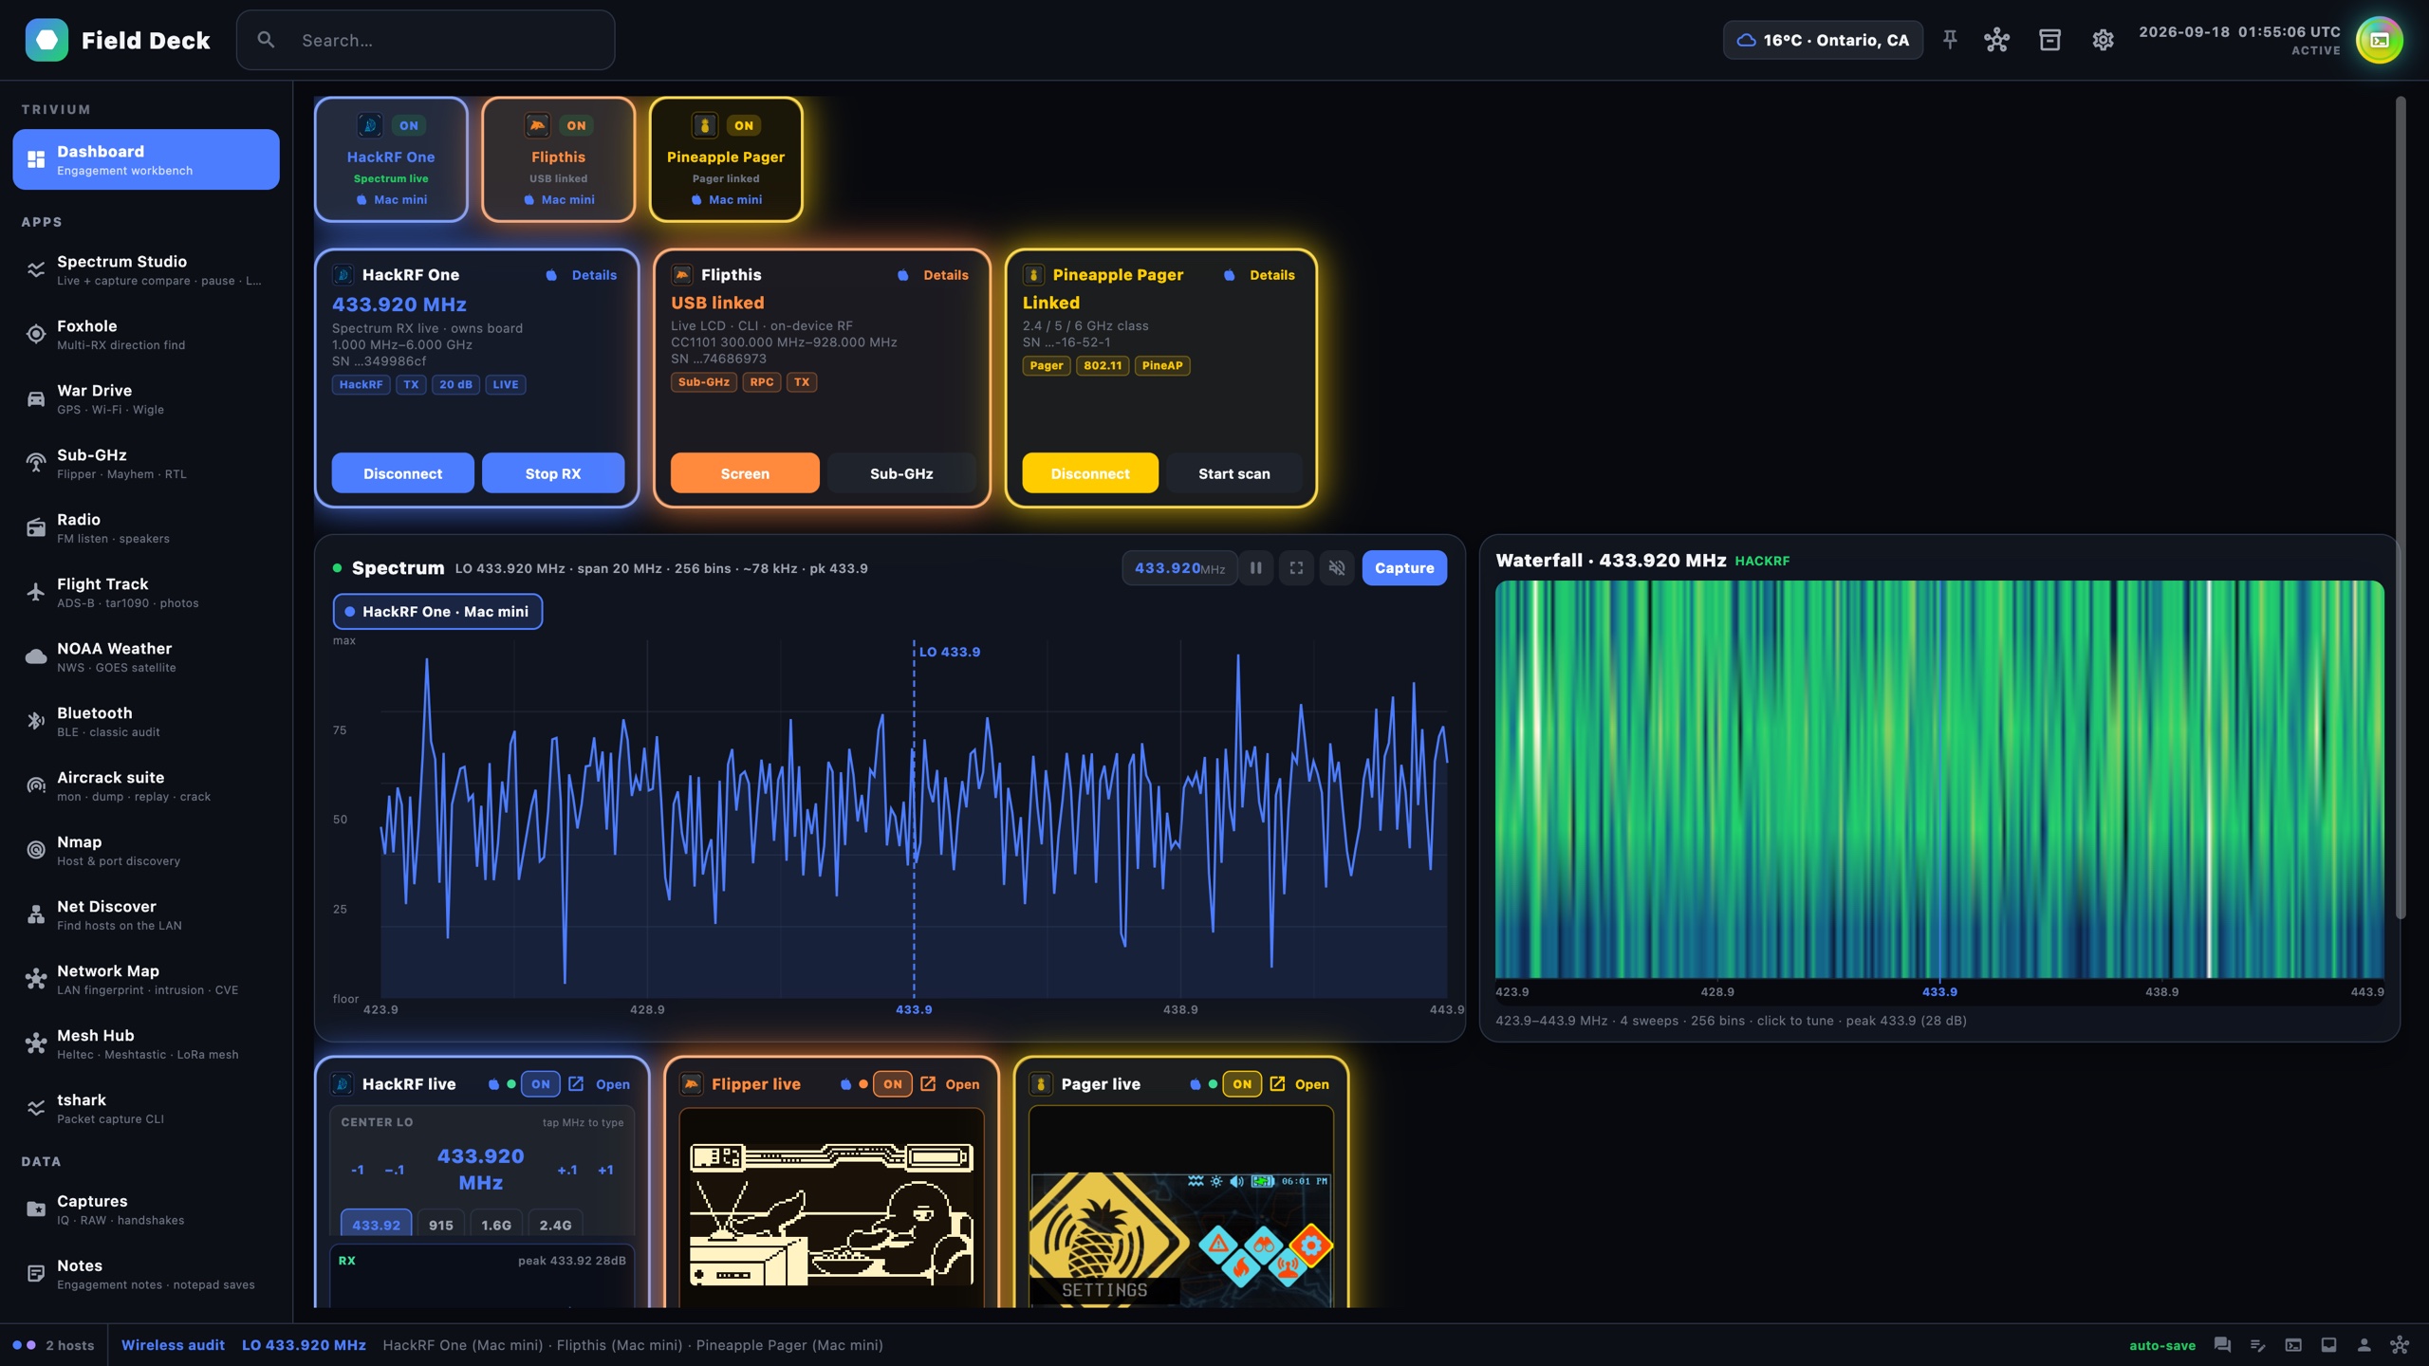2429x1366 pixels.
Task: Open Radio in the sidebar
Action: coord(146,527)
